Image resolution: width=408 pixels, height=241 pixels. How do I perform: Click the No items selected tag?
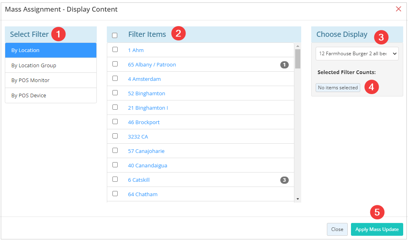(338, 88)
